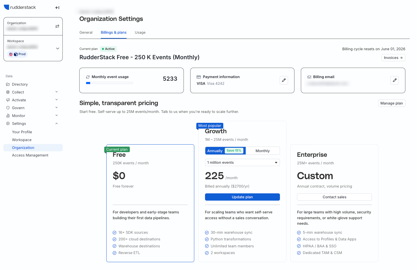
Task: Expand the Activate menu chevron
Action: point(57,100)
